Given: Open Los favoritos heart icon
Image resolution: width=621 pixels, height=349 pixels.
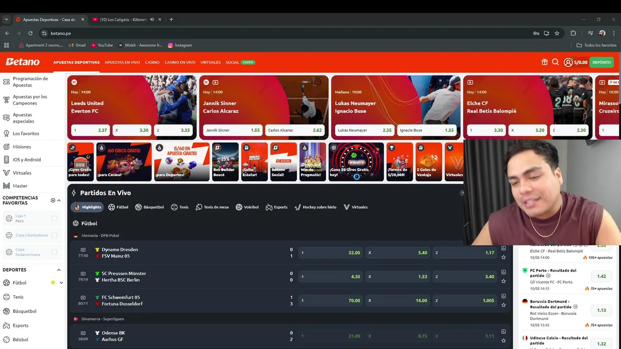Looking at the screenshot, I should pos(6,133).
